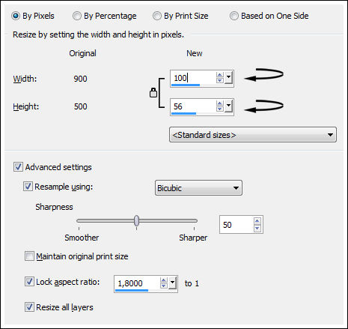Increase new height with up arrow

220,103
